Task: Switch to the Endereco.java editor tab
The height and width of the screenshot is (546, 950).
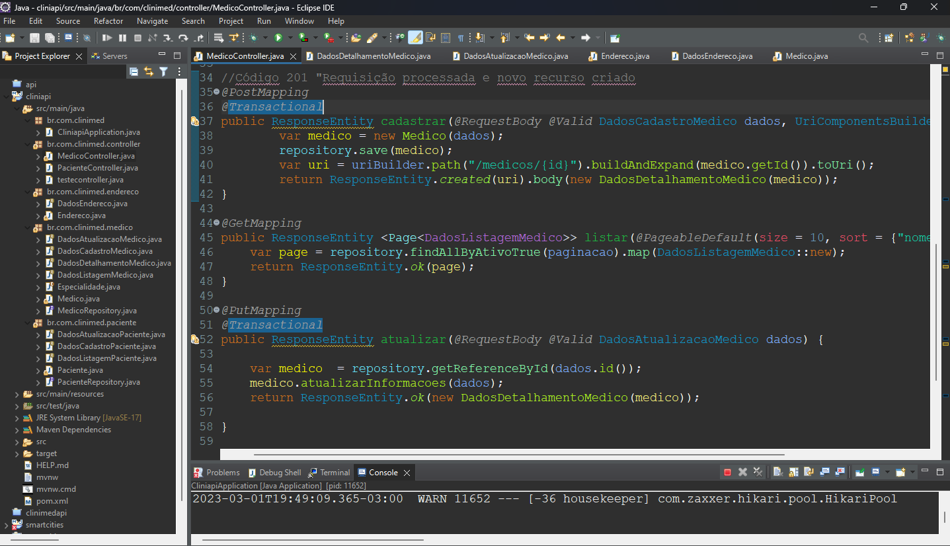Action: [x=625, y=56]
